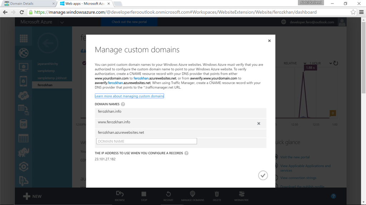This screenshot has width=366, height=205.
Task: Open the Chrome hamburger menu
Action: pyautogui.click(x=361, y=12)
